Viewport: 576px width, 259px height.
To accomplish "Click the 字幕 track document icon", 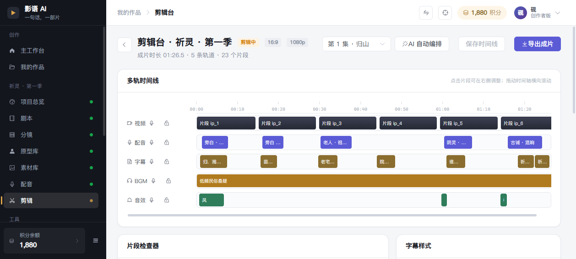I will click(x=130, y=162).
